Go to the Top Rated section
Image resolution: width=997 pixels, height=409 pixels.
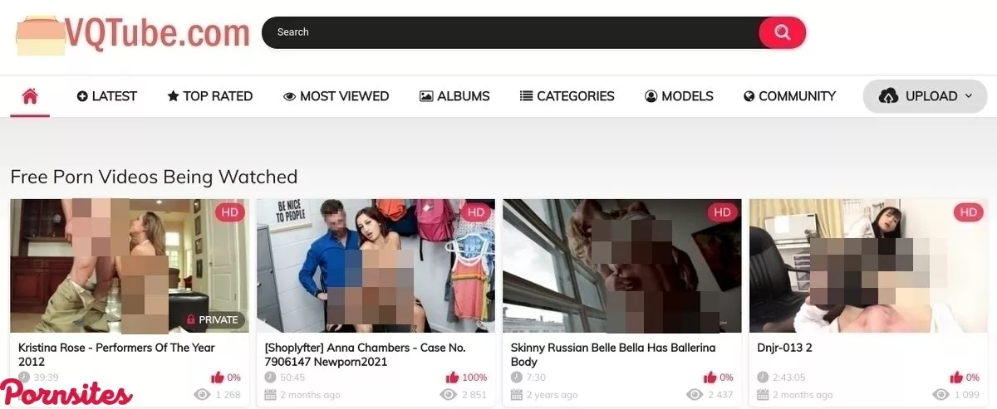coord(209,96)
